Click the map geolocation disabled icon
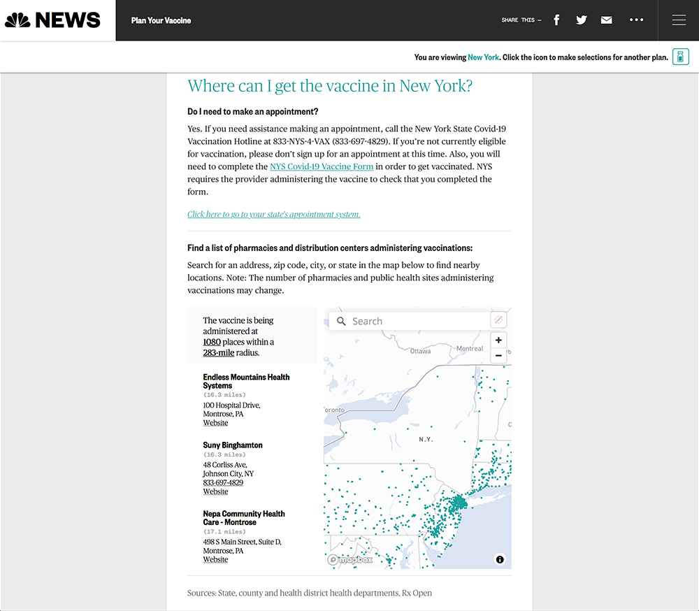The height and width of the screenshot is (611, 699). [x=498, y=319]
